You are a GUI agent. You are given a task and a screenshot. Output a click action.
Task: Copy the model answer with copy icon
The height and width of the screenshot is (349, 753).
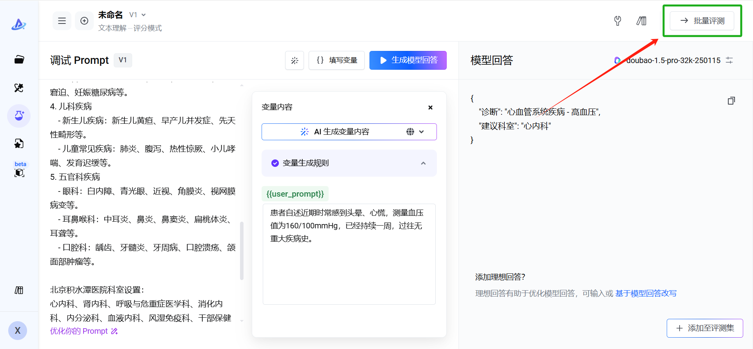731,101
